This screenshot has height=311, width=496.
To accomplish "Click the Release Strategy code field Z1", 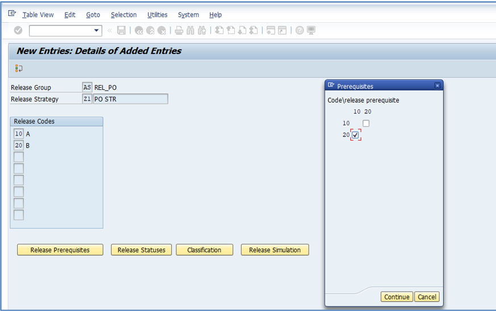I will (x=87, y=99).
